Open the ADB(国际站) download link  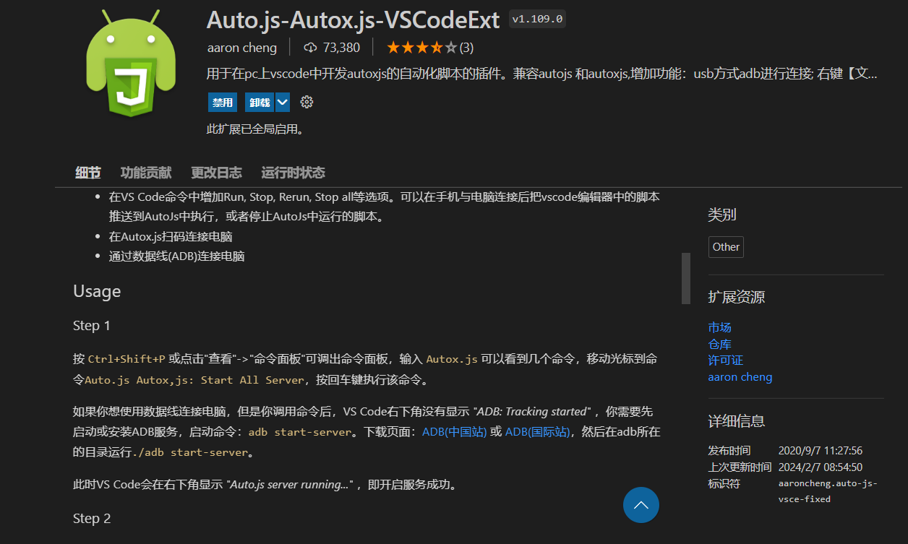(x=537, y=432)
